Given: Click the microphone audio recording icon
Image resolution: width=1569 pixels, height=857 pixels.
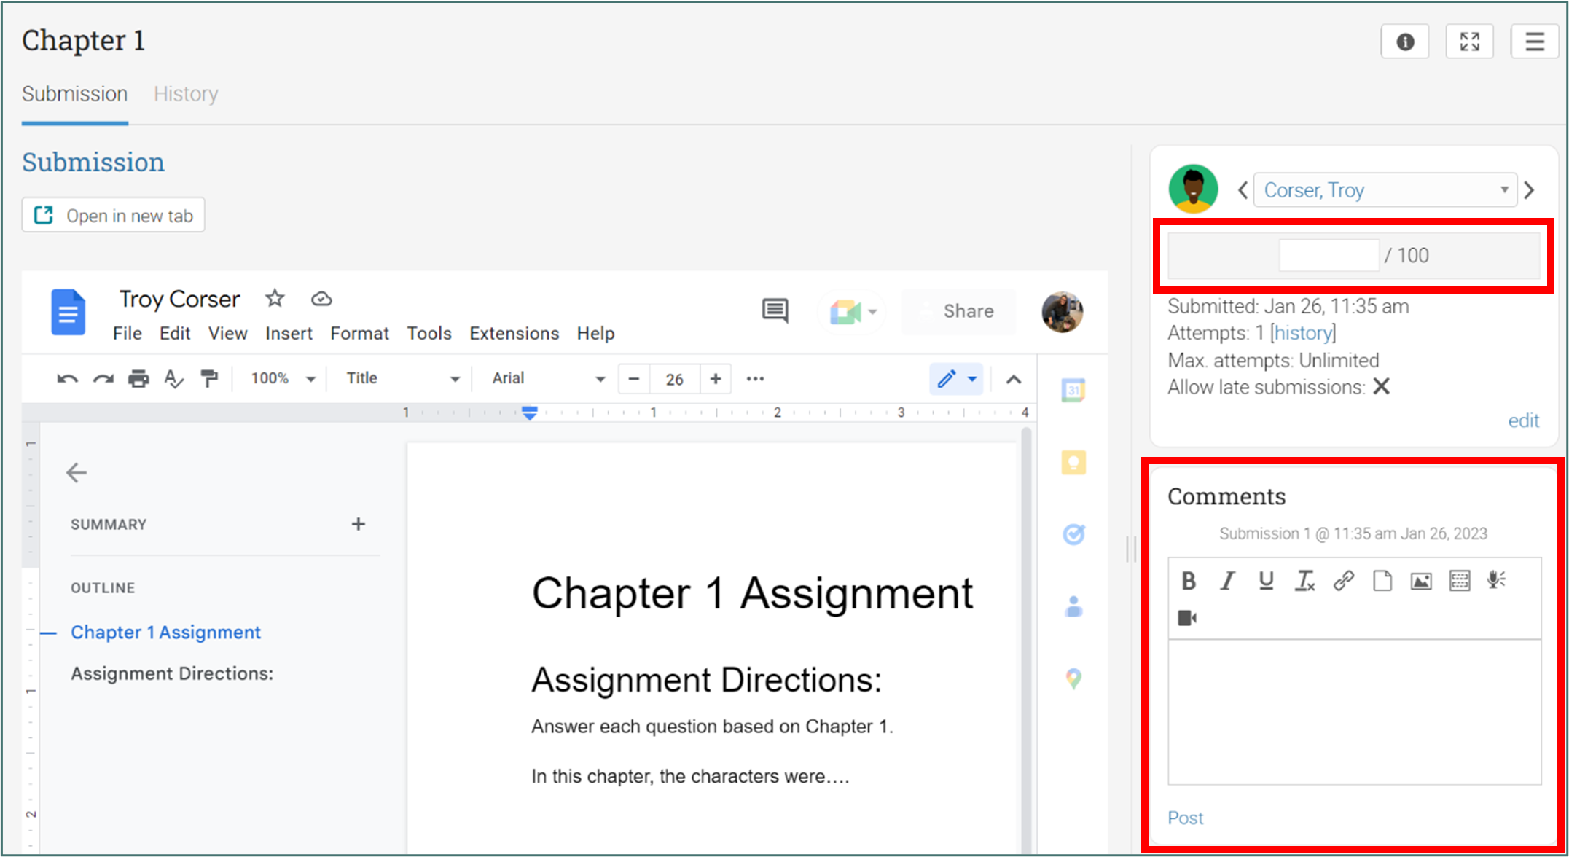Looking at the screenshot, I should [x=1496, y=581].
